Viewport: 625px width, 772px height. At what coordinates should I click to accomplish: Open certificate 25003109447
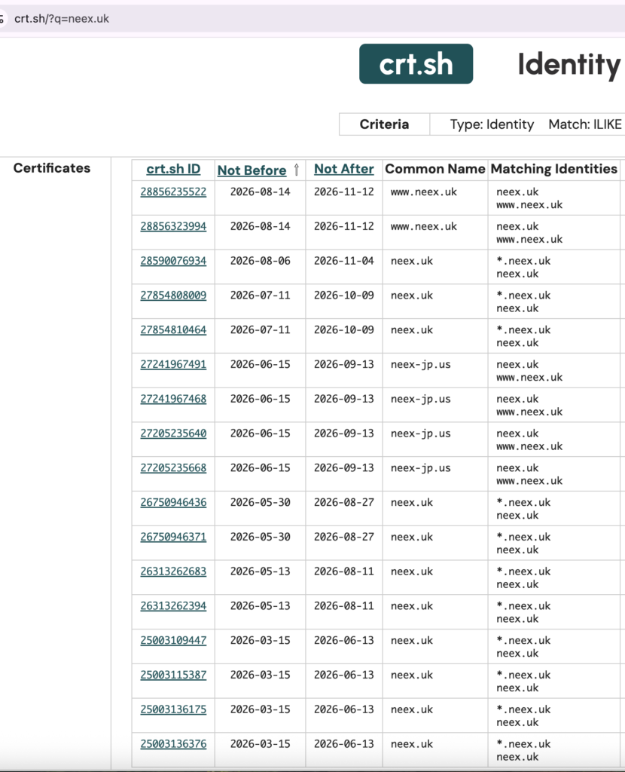tap(173, 640)
